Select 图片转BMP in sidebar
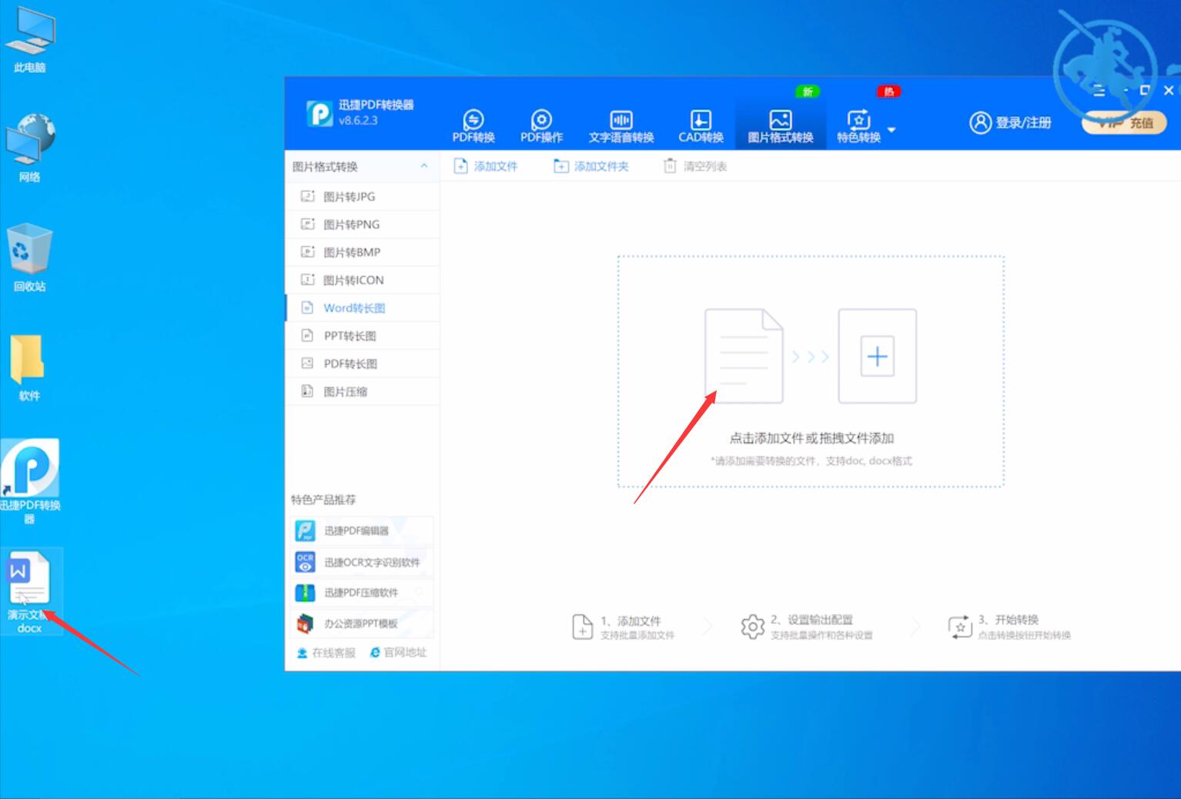The width and height of the screenshot is (1181, 799). pyautogui.click(x=362, y=252)
